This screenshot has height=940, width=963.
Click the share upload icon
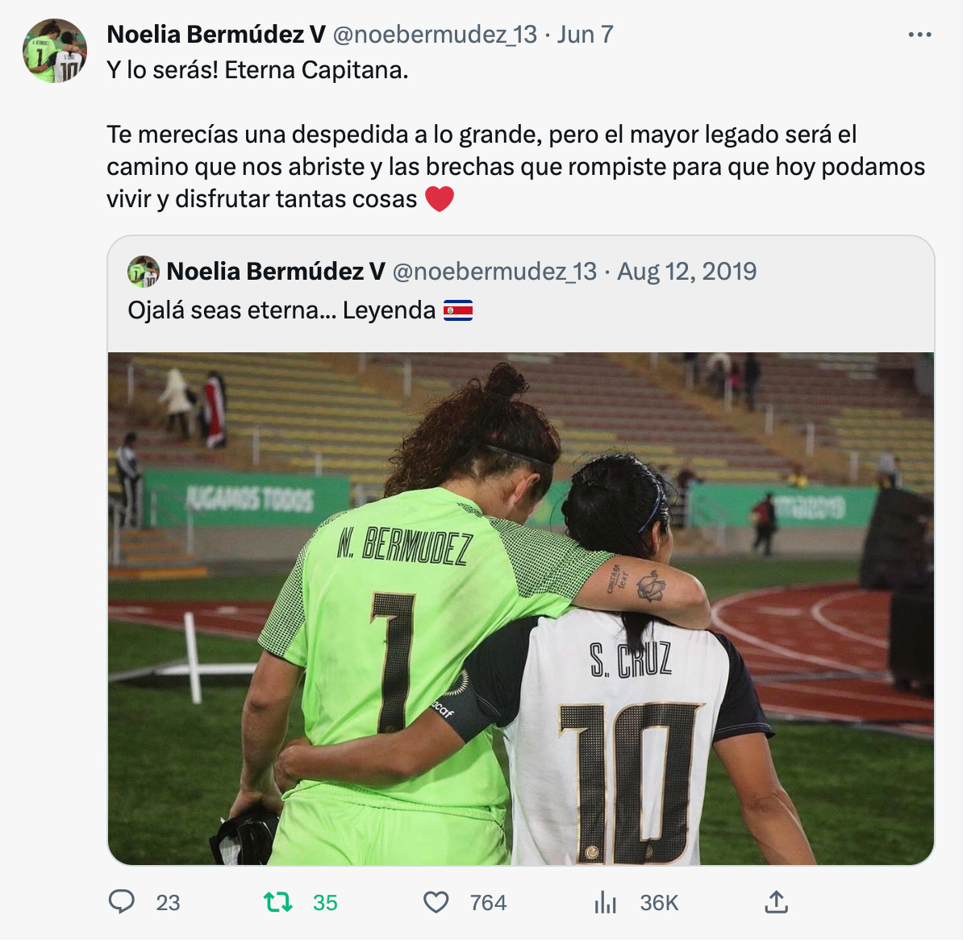[x=777, y=902]
